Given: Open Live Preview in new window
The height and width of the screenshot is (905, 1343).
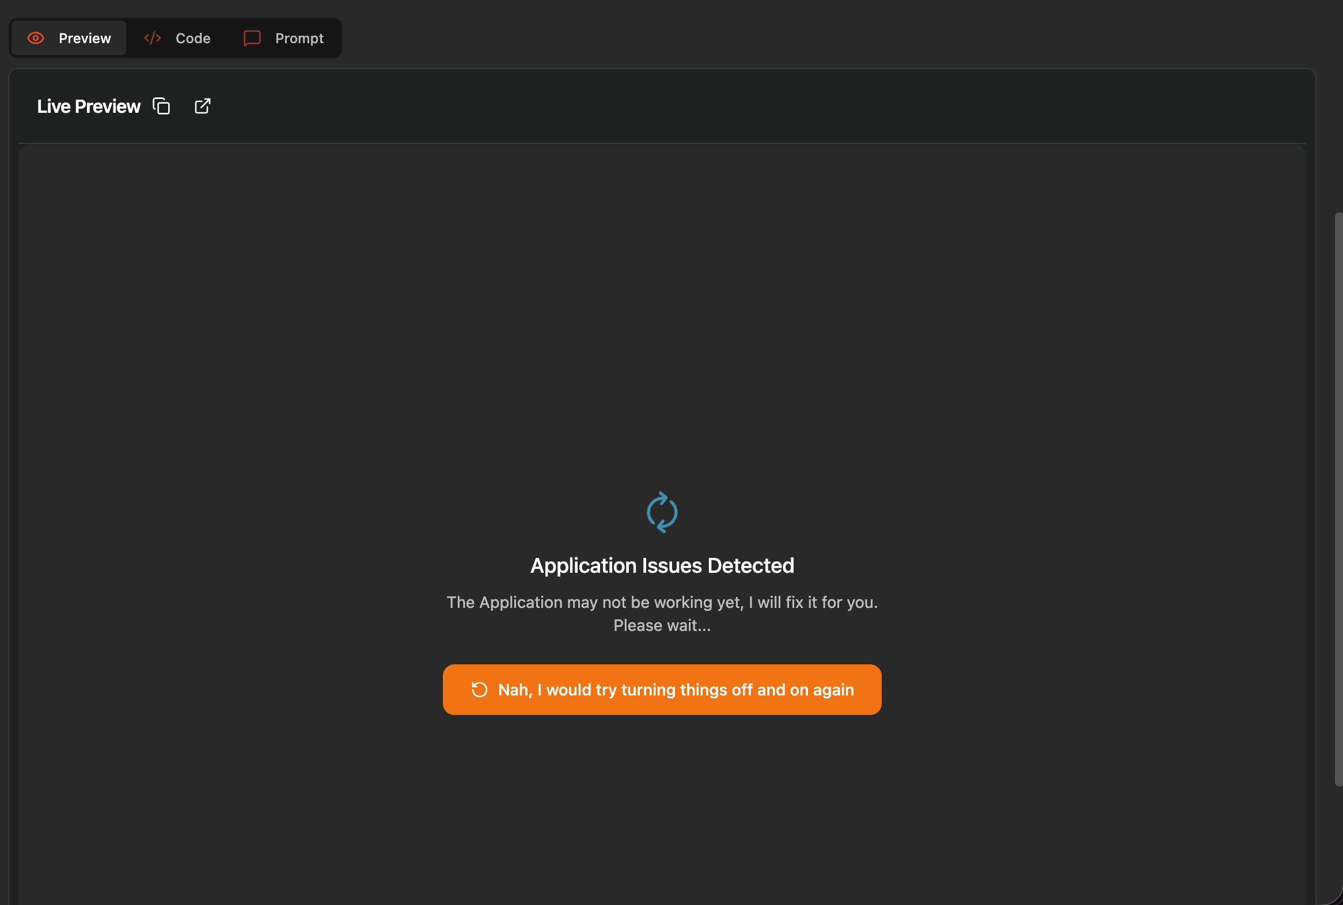Looking at the screenshot, I should click(203, 106).
